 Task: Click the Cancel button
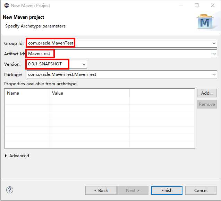tap(201, 191)
